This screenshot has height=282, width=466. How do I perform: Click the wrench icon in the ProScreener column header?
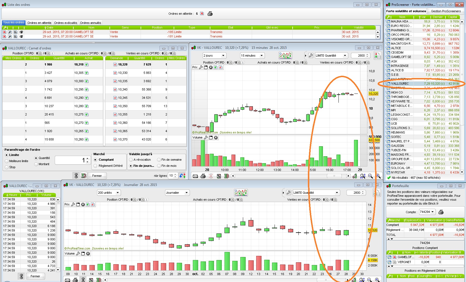(x=389, y=17)
